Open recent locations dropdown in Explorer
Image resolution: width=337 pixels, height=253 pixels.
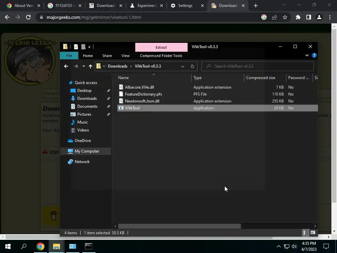(84, 66)
